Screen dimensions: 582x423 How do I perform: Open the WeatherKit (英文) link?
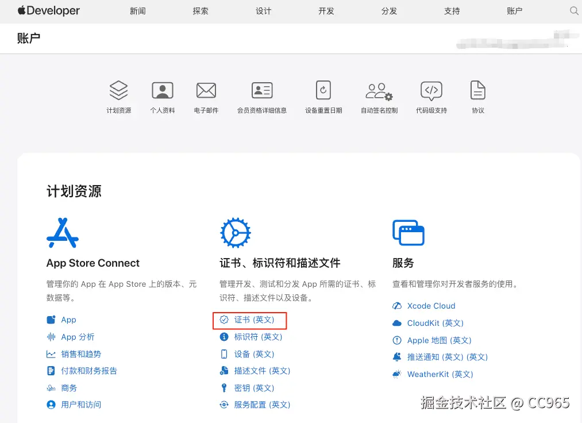pos(440,374)
